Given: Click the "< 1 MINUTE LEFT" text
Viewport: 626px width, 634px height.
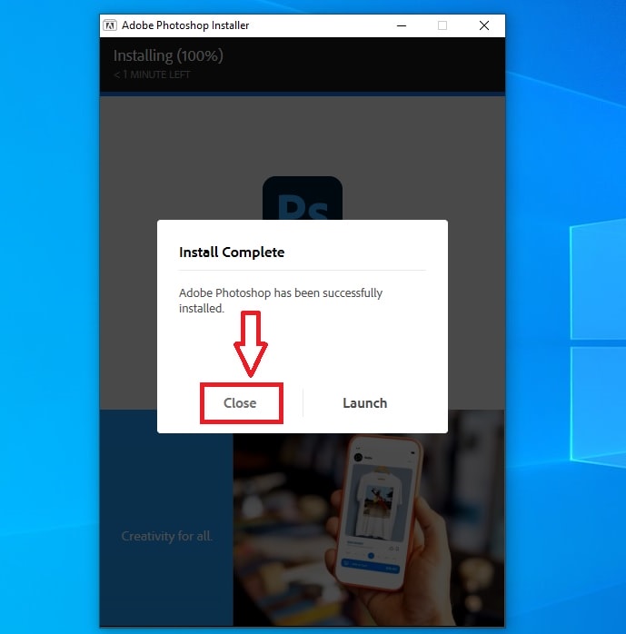Looking at the screenshot, I should click(152, 74).
